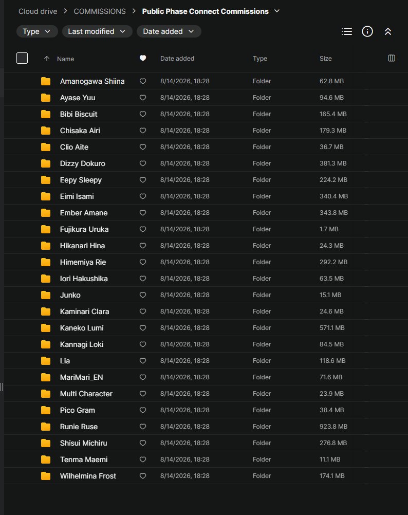Open the Eepy Sleepy folder name
Screen dimensions: 408x515
[x=81, y=180]
